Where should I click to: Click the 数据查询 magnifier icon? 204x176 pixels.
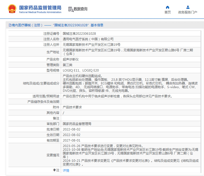(x=71, y=9)
